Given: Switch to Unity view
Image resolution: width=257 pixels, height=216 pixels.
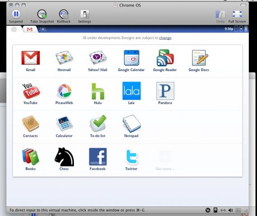Looking at the screenshot, I should click(220, 17).
